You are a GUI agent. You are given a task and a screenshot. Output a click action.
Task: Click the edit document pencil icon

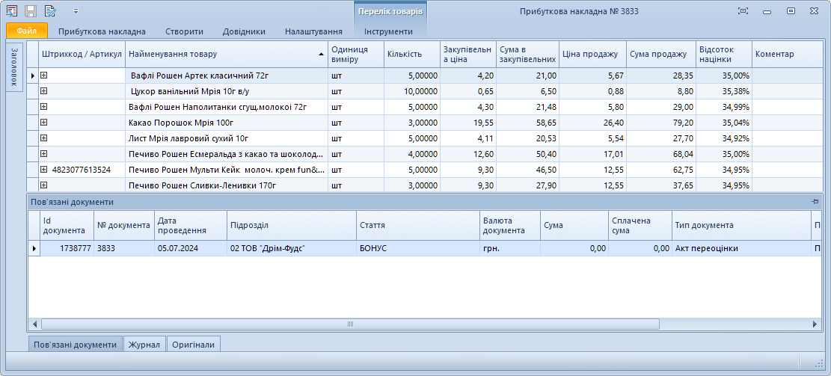50,11
